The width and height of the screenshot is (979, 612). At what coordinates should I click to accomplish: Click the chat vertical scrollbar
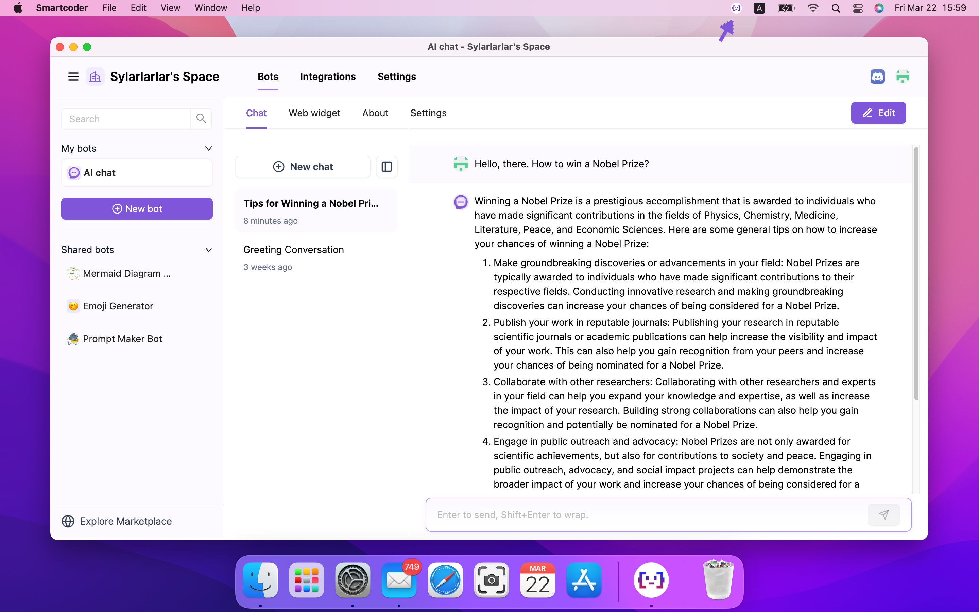tap(916, 273)
